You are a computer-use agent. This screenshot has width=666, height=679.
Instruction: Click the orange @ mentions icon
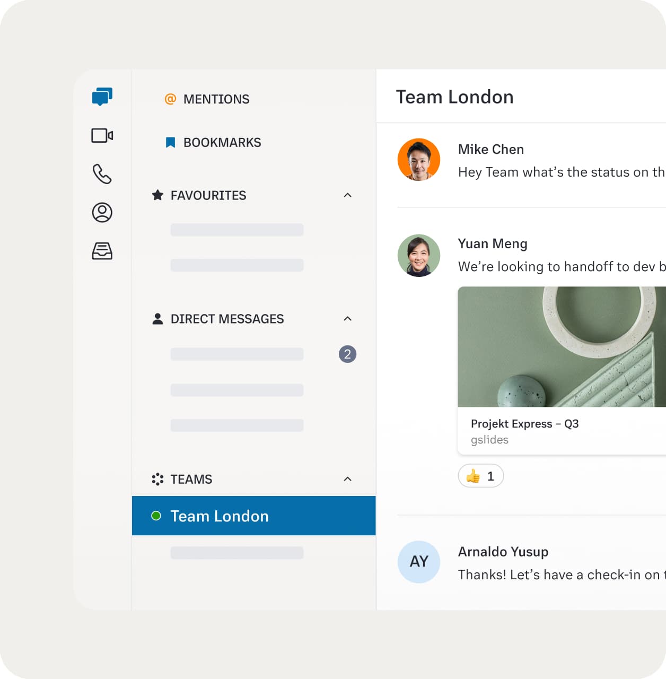pyautogui.click(x=170, y=99)
